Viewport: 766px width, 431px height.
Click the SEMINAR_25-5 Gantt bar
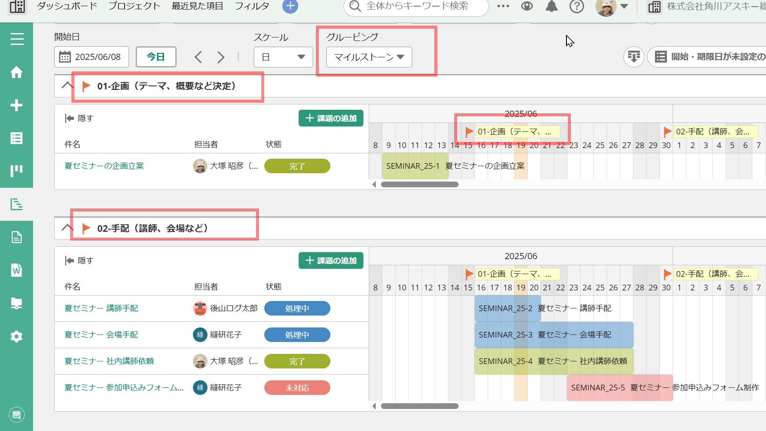(620, 388)
